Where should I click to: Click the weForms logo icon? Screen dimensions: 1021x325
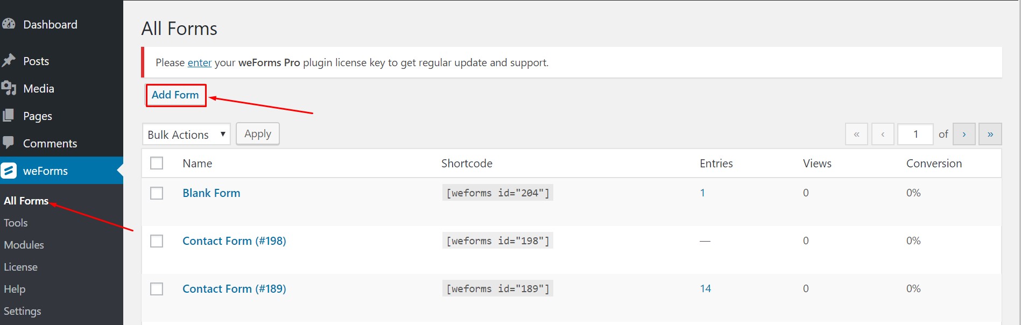(9, 171)
